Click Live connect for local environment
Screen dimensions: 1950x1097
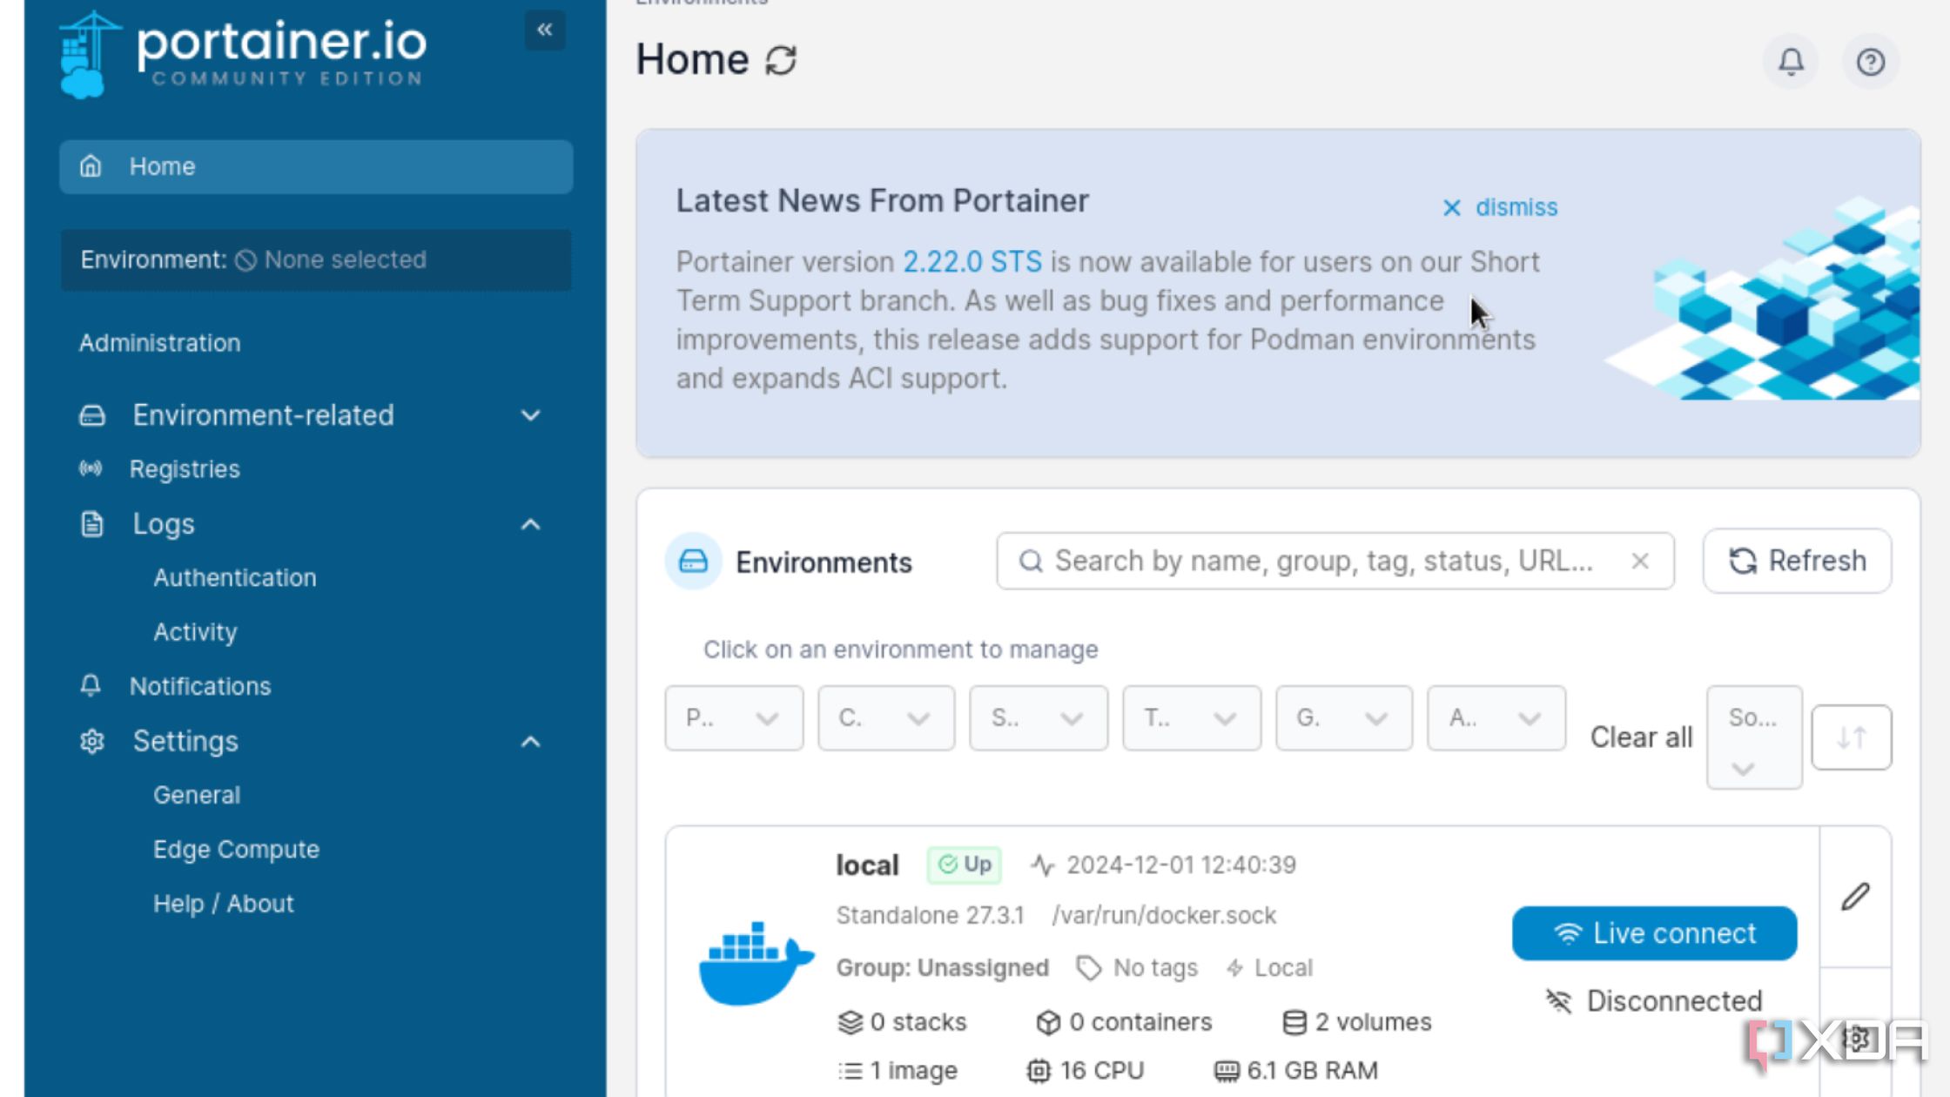pyautogui.click(x=1654, y=933)
